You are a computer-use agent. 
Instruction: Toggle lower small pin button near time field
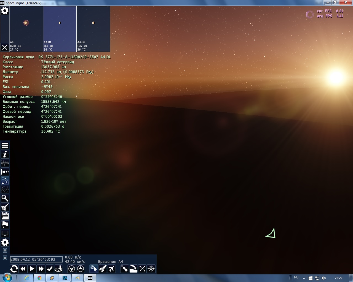coord(5,258)
